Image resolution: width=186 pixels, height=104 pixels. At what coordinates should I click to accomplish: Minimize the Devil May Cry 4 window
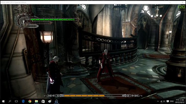pos(170,2)
